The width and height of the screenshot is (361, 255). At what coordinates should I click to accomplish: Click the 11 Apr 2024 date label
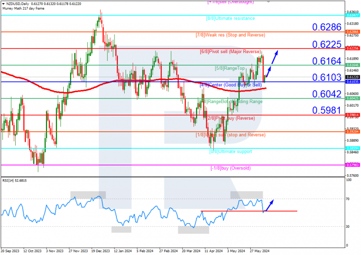click(x=214, y=251)
